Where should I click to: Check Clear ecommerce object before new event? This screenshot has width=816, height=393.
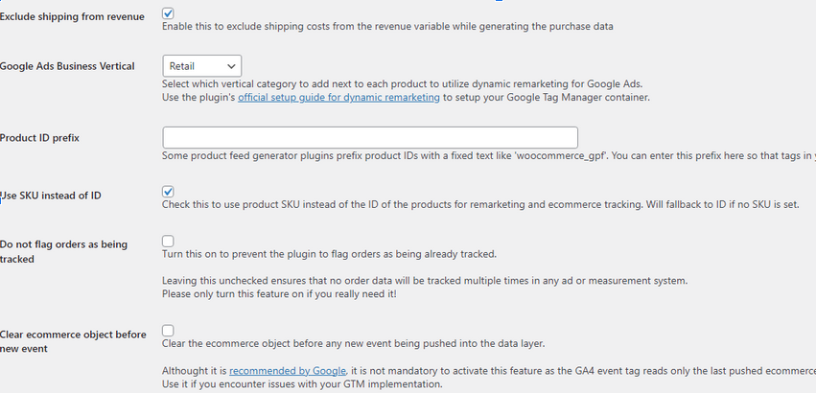click(x=168, y=331)
